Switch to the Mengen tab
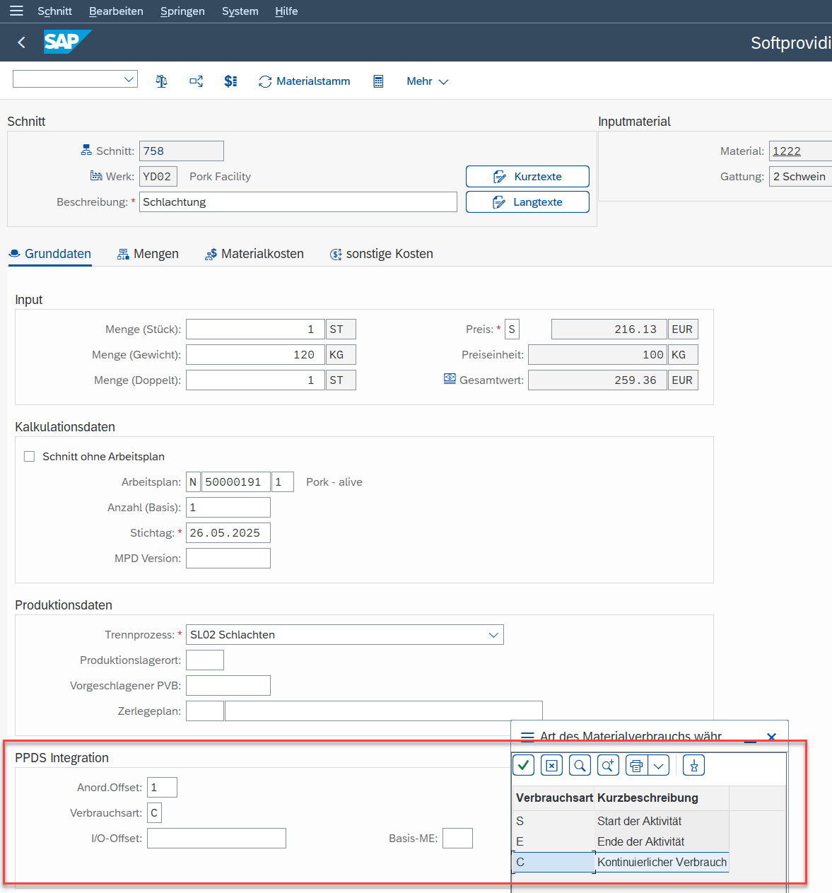Image resolution: width=832 pixels, height=893 pixels. pos(148,254)
